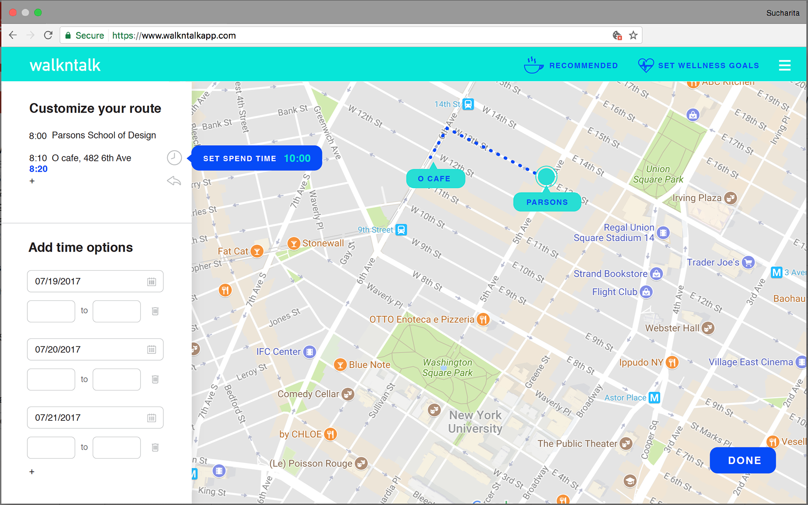Click the undo arrow under clock icon

(x=174, y=181)
